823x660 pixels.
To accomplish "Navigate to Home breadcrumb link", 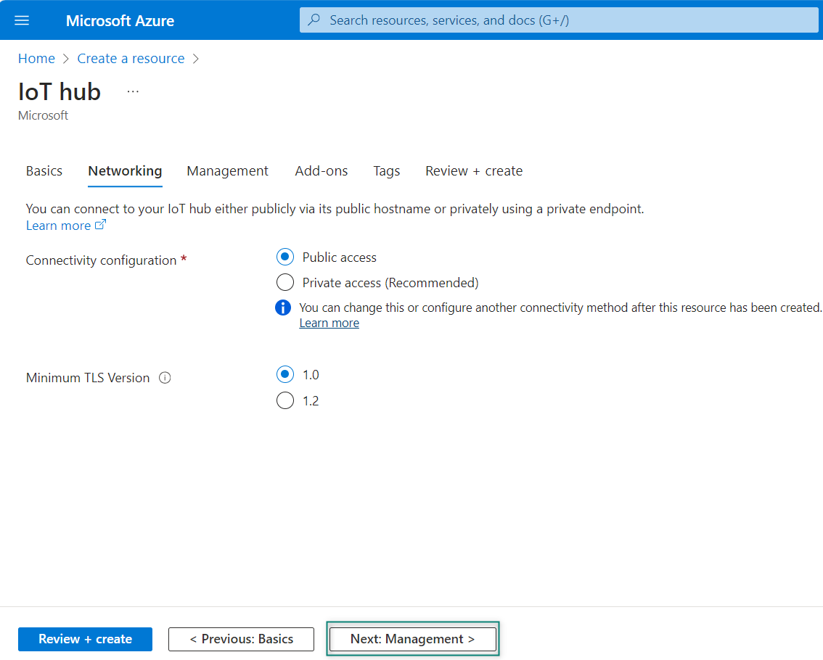I will click(x=36, y=59).
